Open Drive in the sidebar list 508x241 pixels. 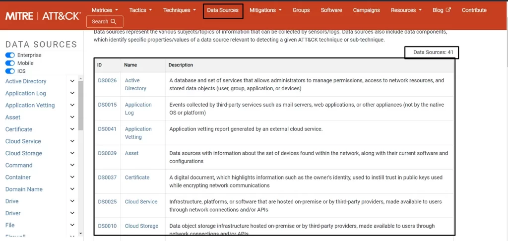coord(12,201)
